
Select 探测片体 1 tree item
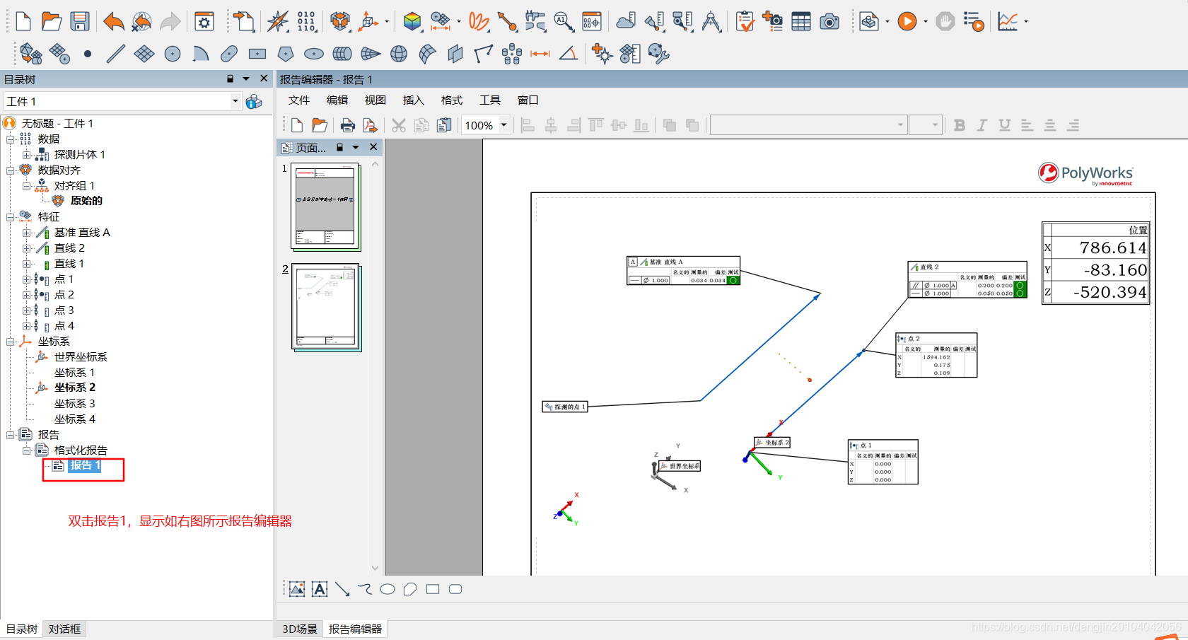[80, 154]
